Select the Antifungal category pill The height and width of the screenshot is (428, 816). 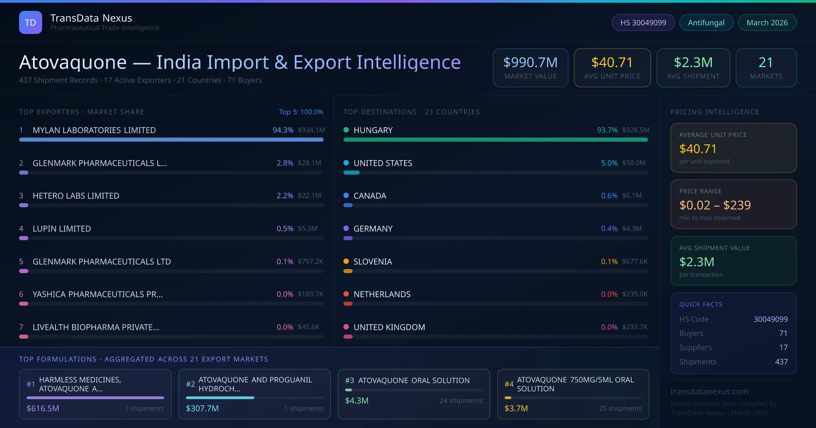point(706,22)
